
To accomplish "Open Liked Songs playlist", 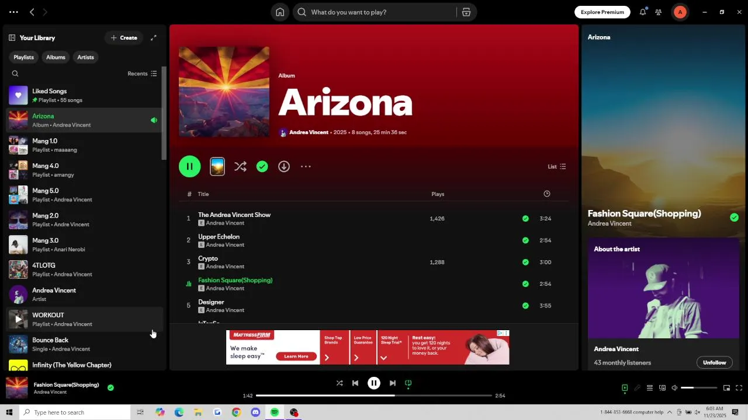I will 84,96.
